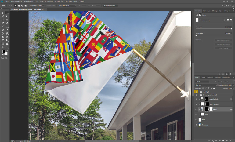Select the Eraser tool

pyautogui.click(x=7, y=30)
